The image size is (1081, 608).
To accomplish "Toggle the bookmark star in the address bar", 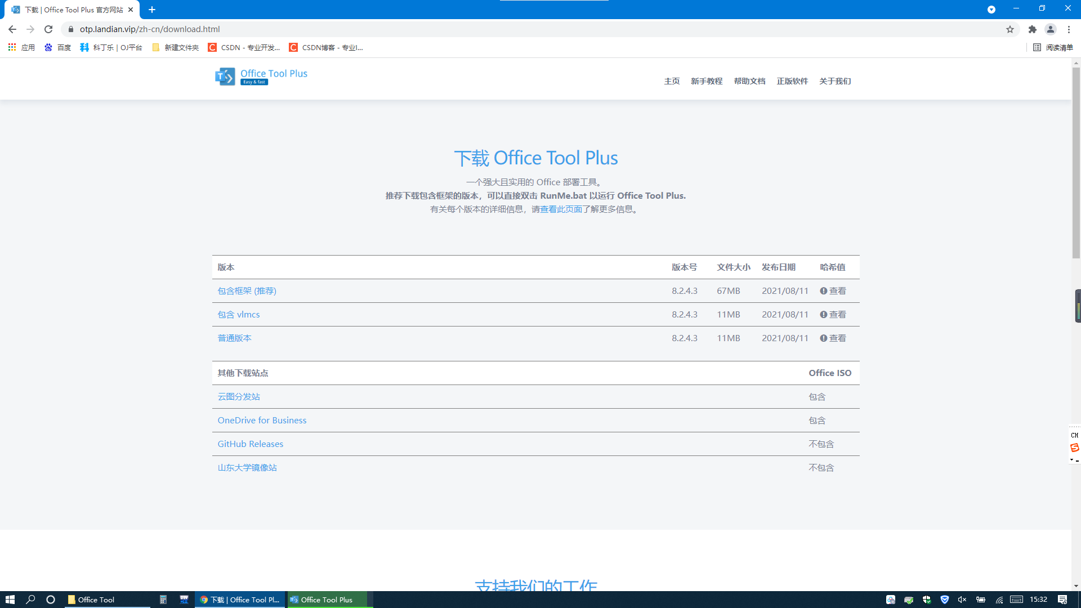I will (1009, 29).
